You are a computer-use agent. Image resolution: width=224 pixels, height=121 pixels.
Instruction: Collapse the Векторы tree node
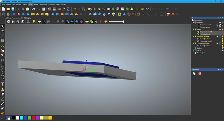point(193,23)
